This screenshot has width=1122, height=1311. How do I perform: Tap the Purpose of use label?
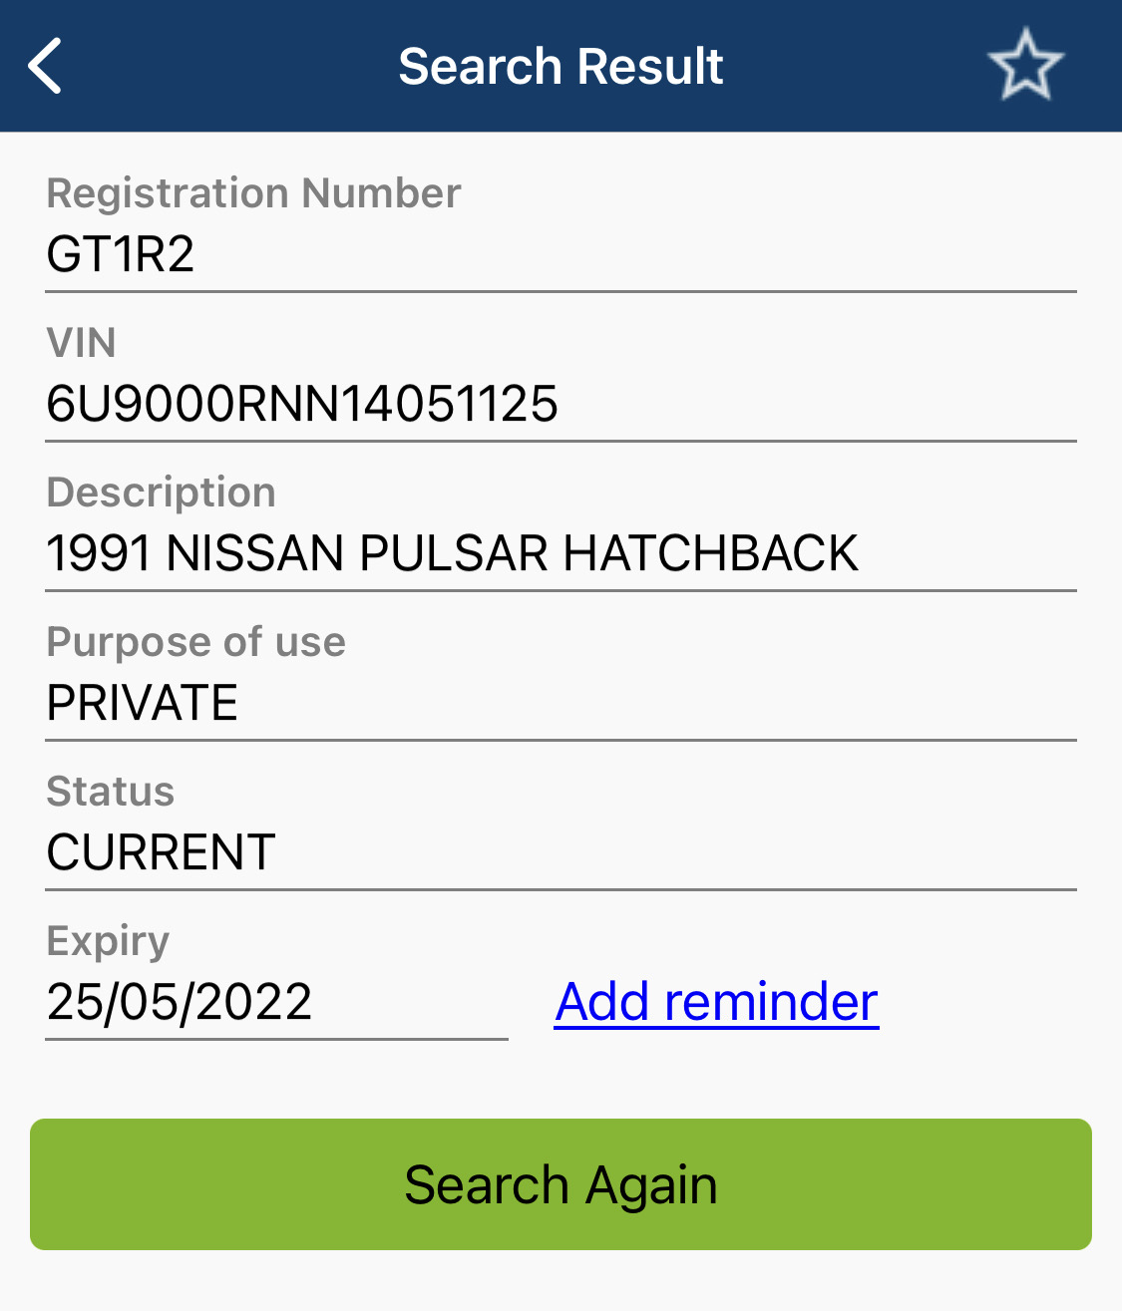(x=195, y=642)
